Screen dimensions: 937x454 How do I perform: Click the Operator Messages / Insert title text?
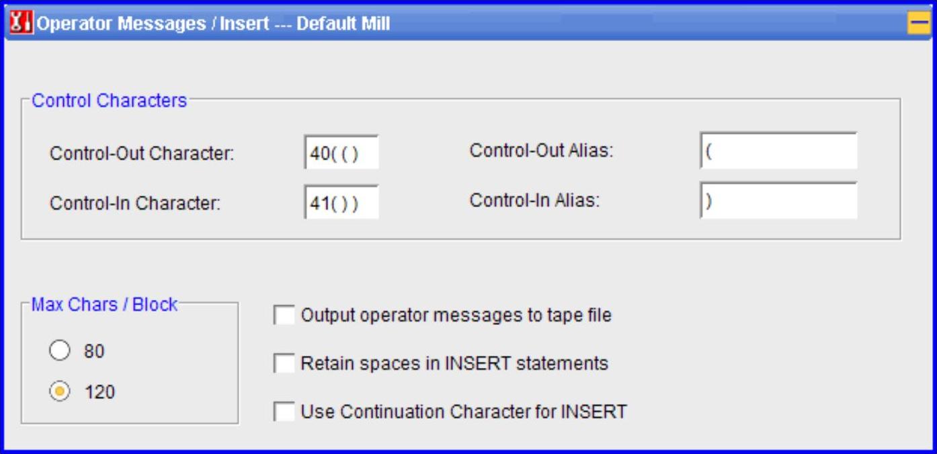coord(213,24)
